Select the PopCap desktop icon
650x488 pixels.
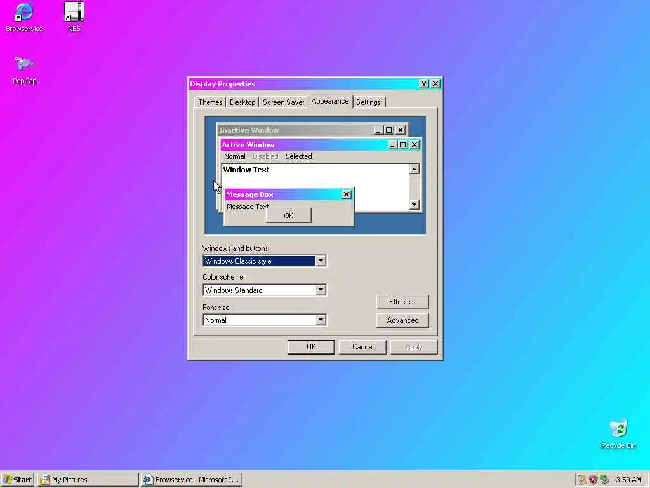point(25,70)
